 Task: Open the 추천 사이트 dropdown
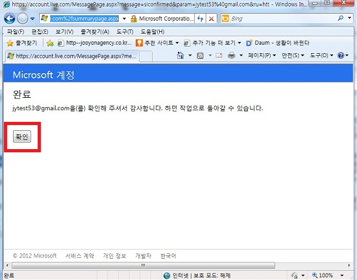point(157,43)
